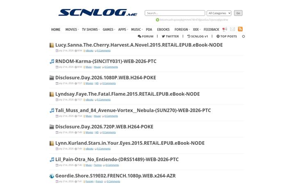This screenshot has height=184, width=295.
Task: Click House tag under Tali_Muss post
Action: point(98,116)
